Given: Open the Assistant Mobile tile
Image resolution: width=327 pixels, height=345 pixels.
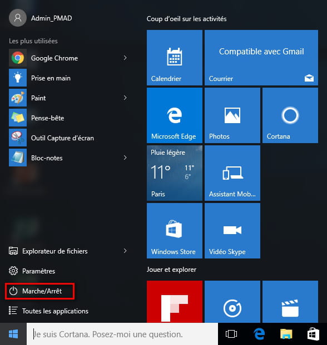Looking at the screenshot, I should point(232,173).
